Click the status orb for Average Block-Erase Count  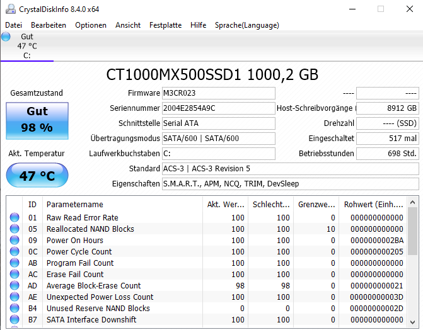pos(14,285)
